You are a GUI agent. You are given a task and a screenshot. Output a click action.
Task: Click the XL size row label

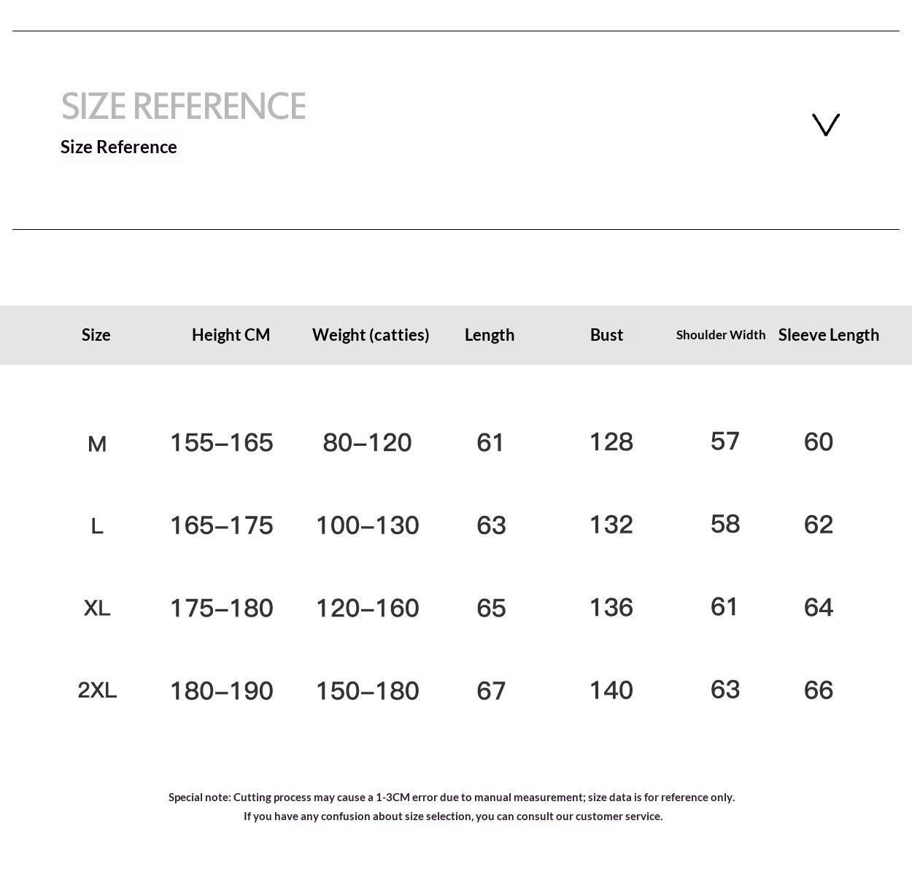point(97,608)
